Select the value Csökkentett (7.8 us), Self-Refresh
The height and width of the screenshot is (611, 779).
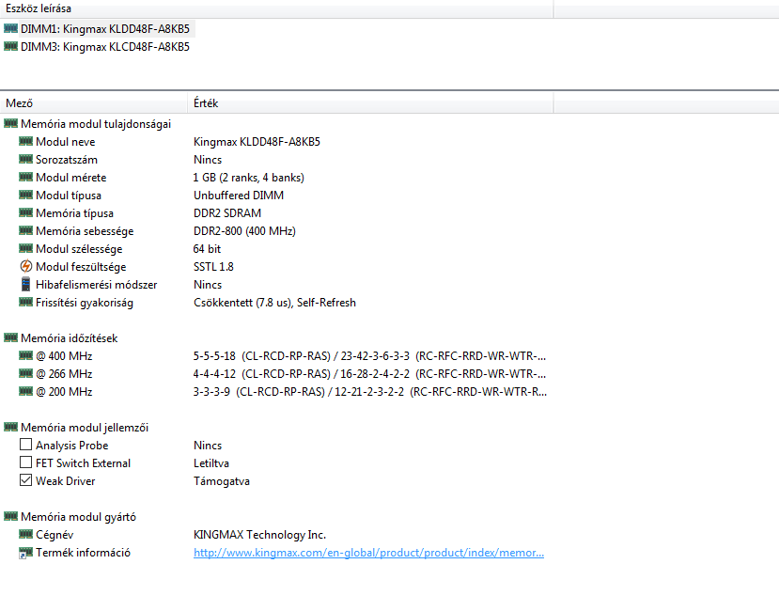click(274, 303)
